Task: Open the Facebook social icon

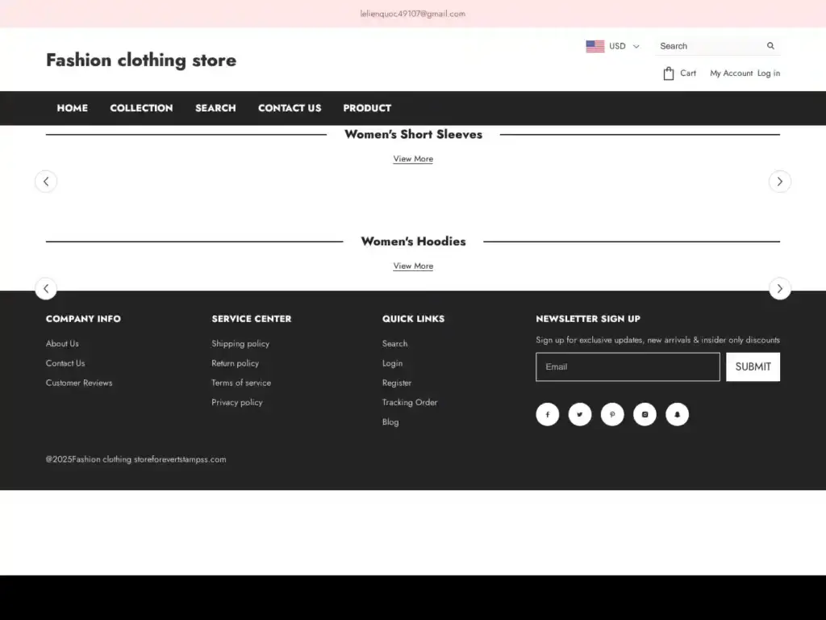Action: click(x=547, y=414)
